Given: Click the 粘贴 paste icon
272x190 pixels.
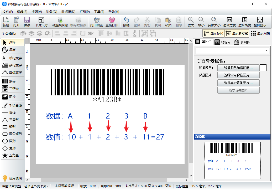Looking at the screenshot, I should [x=168, y=22].
